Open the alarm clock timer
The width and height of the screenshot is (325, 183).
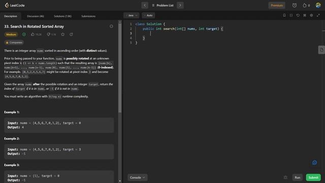click(x=295, y=6)
